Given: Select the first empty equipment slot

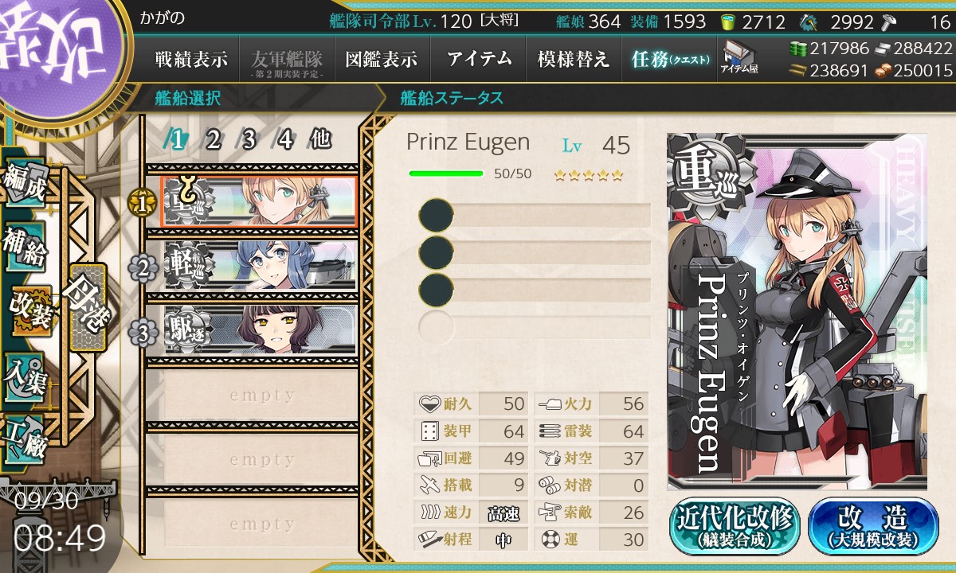Looking at the screenshot, I should [x=535, y=216].
